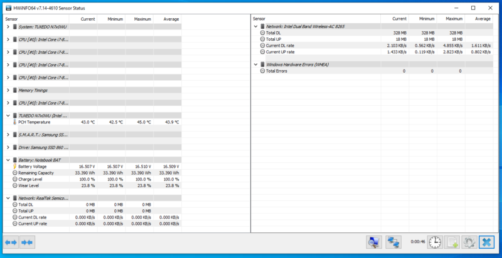Expand the System: TUXEDO N7x0WU group
This screenshot has height=258, width=502.
pyautogui.click(x=8, y=26)
